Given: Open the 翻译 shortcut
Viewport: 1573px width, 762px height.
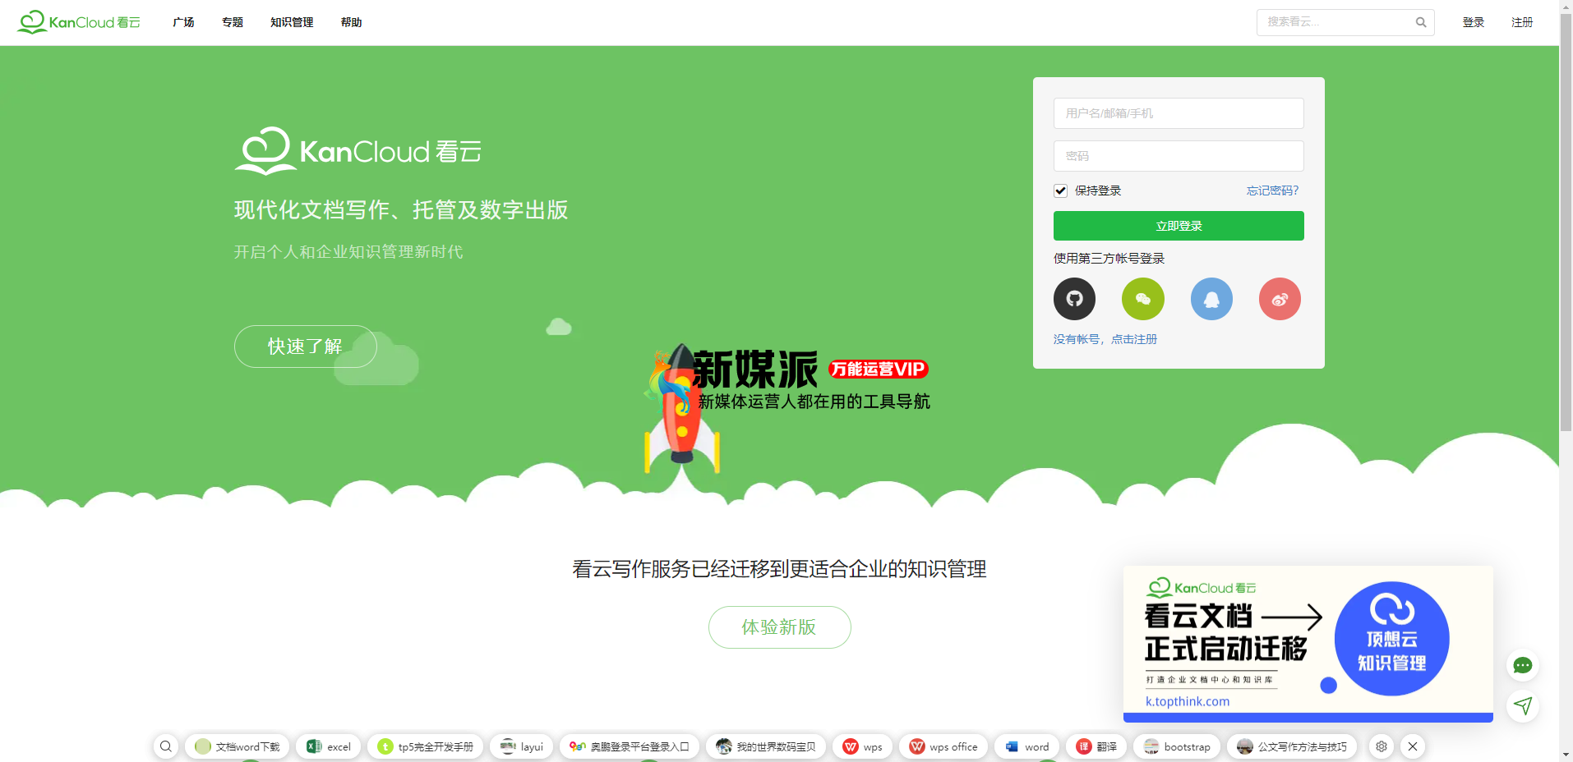Looking at the screenshot, I should (1096, 746).
